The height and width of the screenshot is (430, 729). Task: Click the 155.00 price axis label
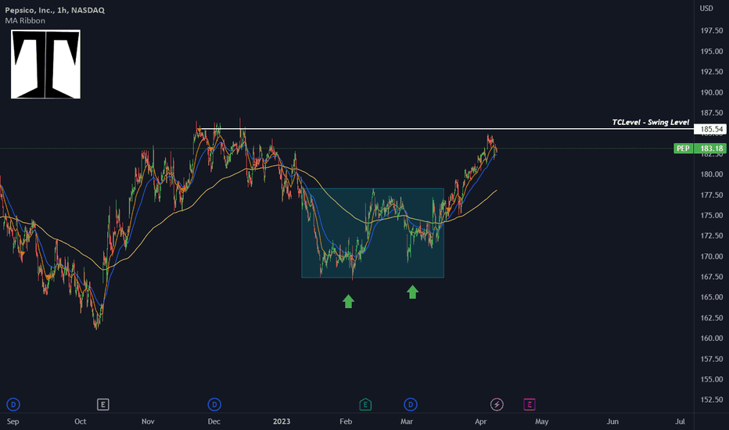[x=712, y=379]
